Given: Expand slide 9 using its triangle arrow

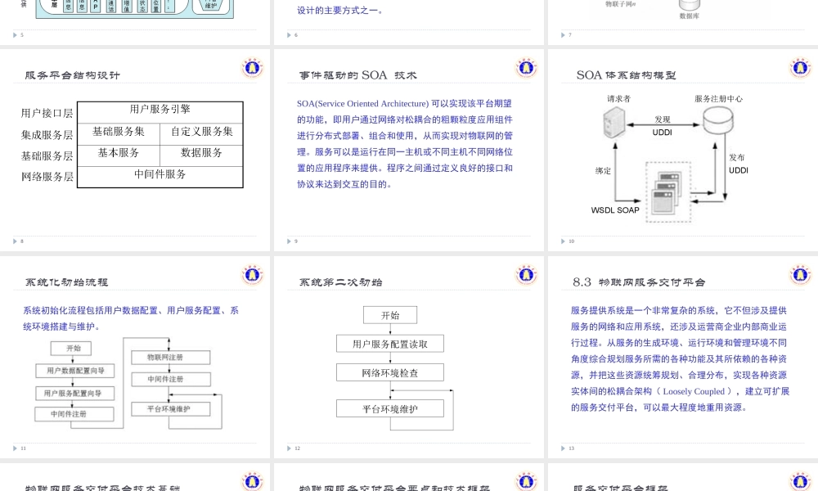Looking at the screenshot, I should click(290, 241).
